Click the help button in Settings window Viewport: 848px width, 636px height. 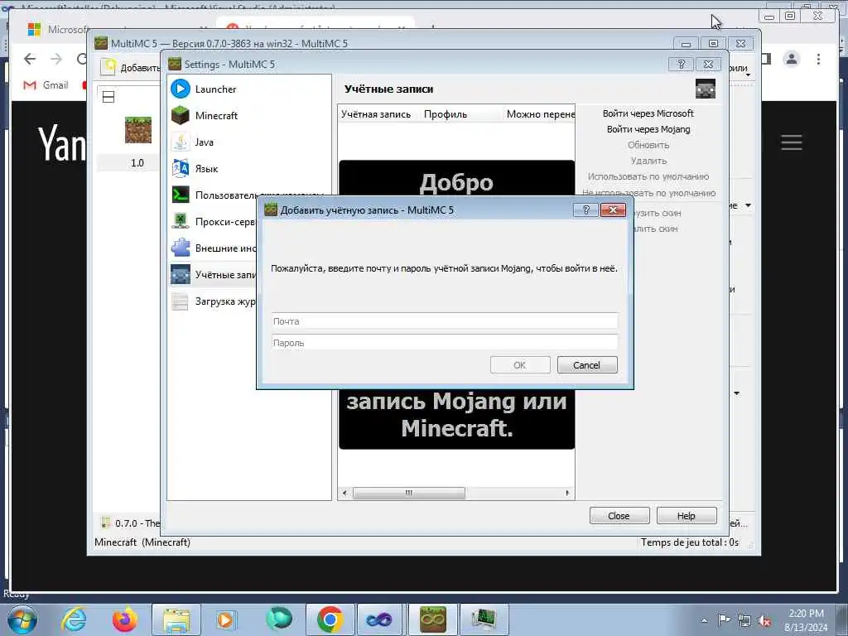(682, 65)
